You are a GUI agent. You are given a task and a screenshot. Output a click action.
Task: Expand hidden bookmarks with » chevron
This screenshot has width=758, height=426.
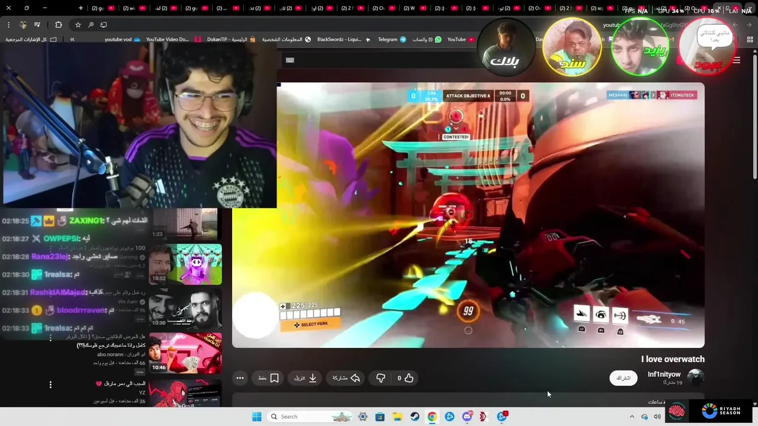click(x=72, y=40)
